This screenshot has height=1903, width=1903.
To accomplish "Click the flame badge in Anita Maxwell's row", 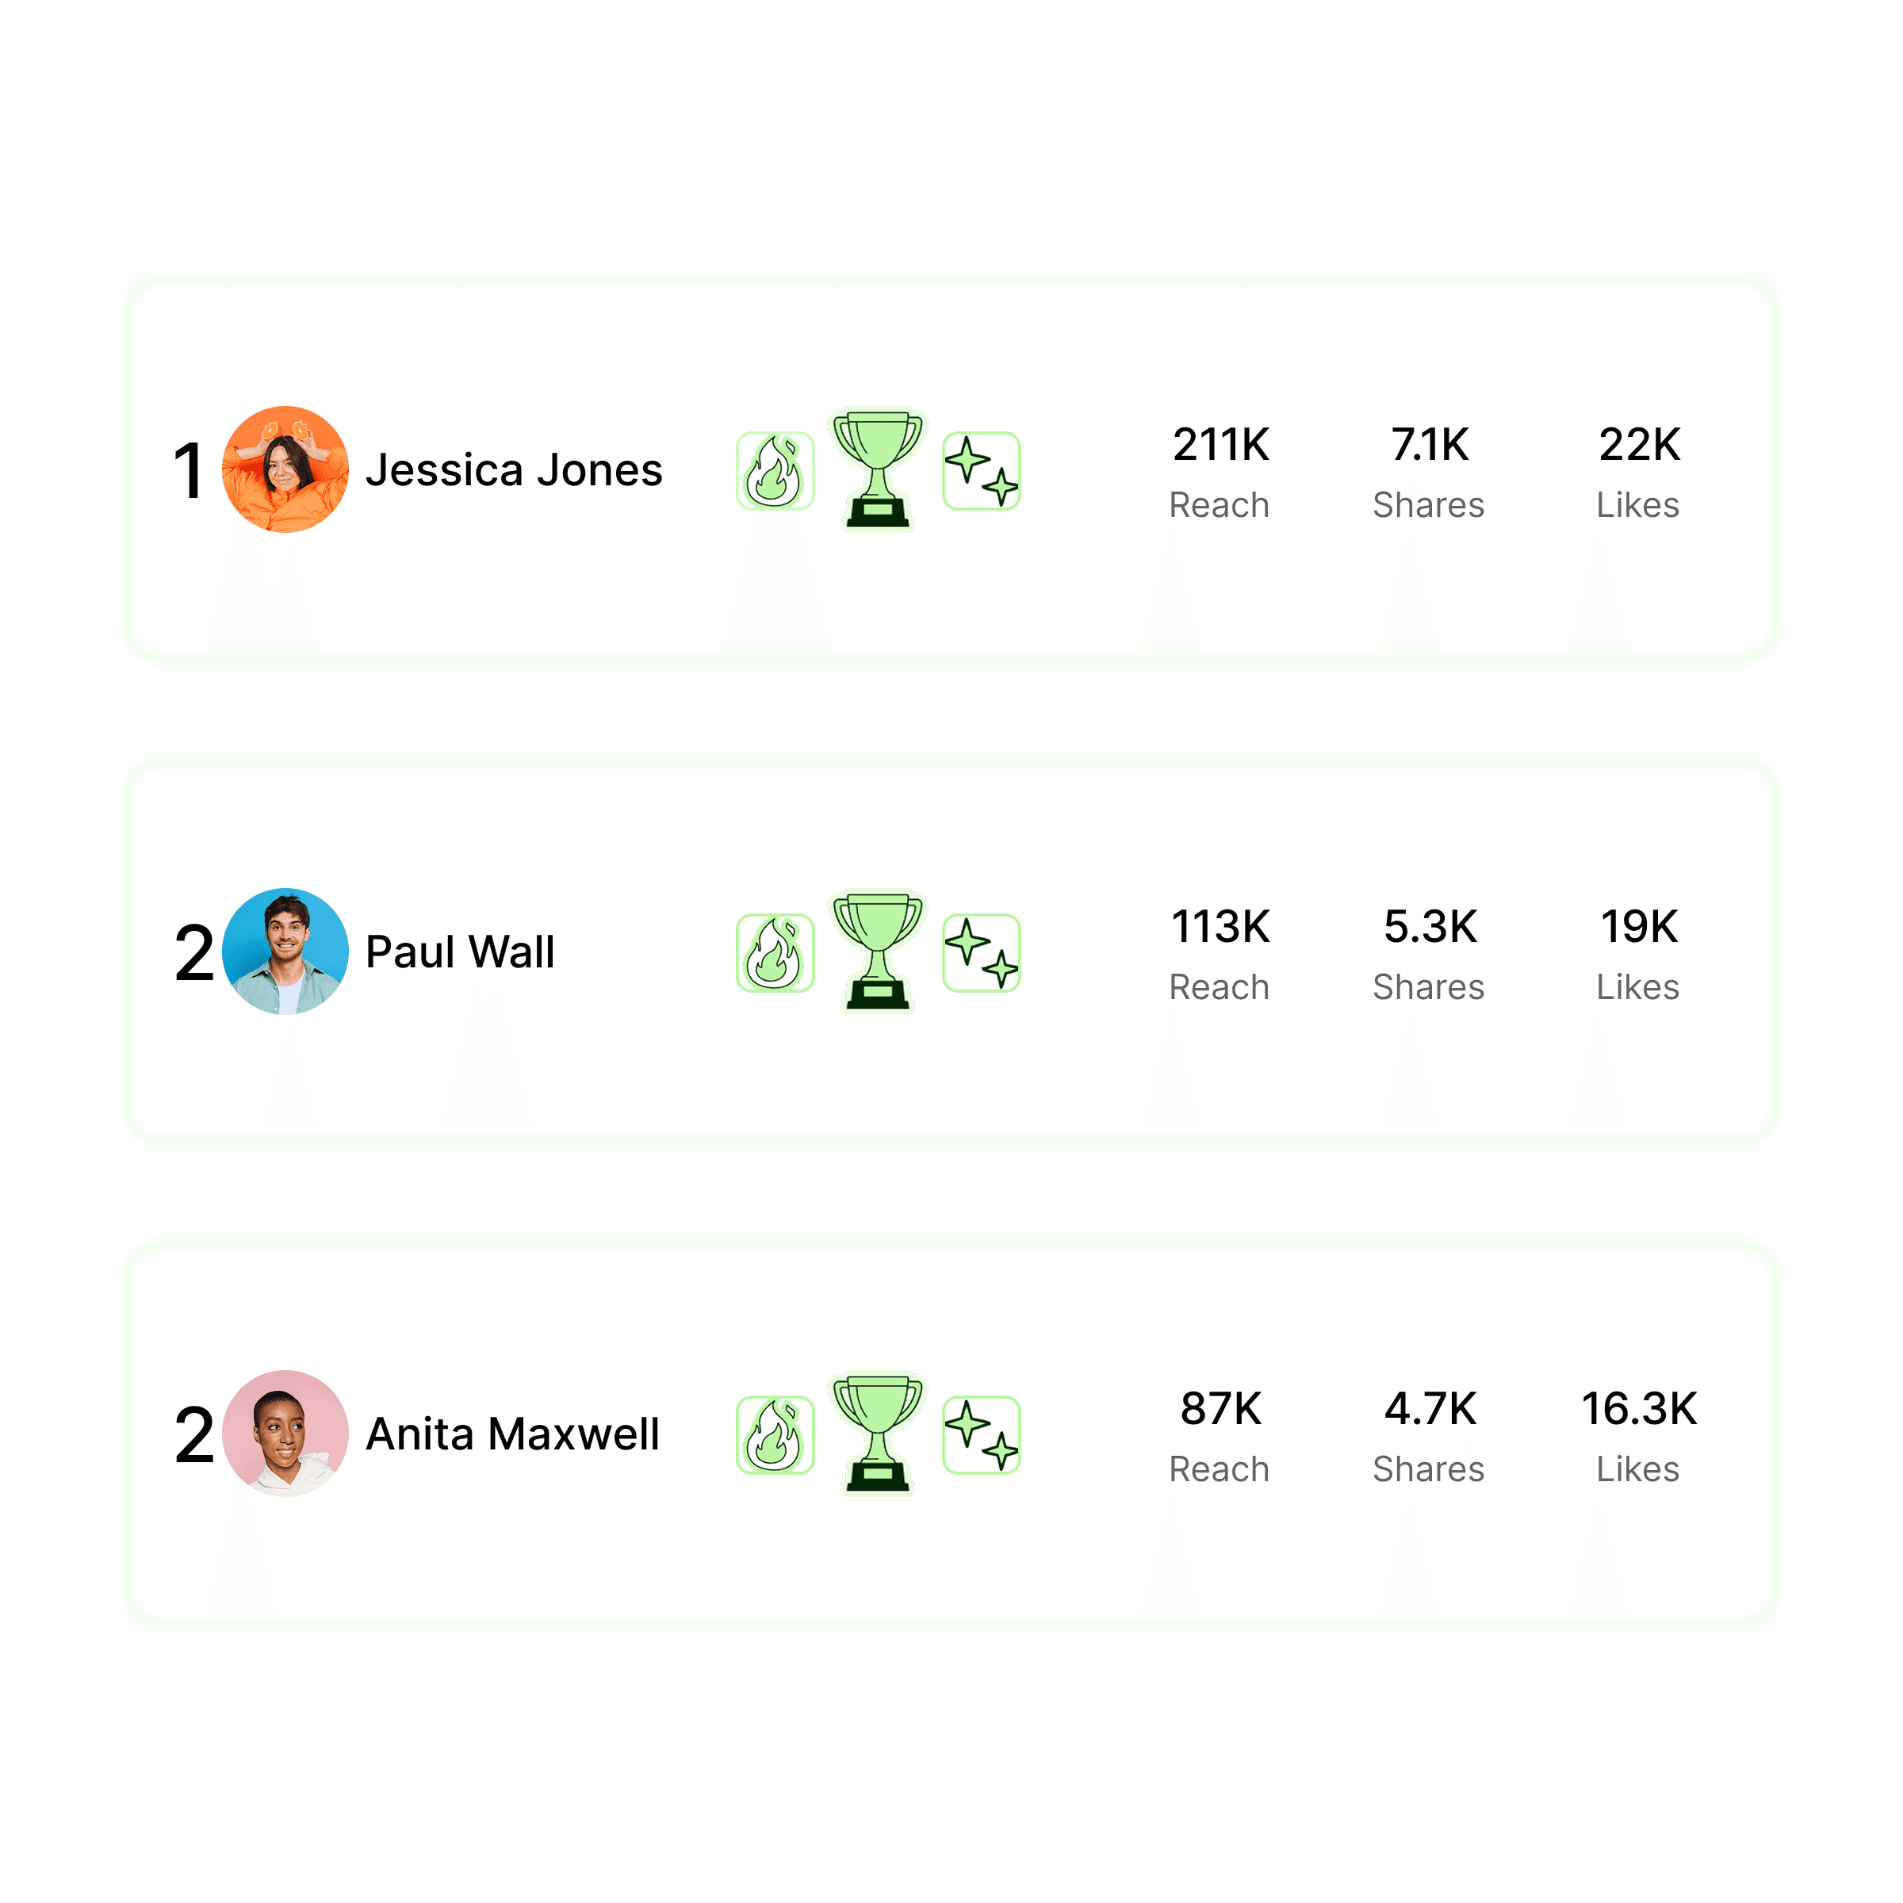I will click(x=775, y=1434).
